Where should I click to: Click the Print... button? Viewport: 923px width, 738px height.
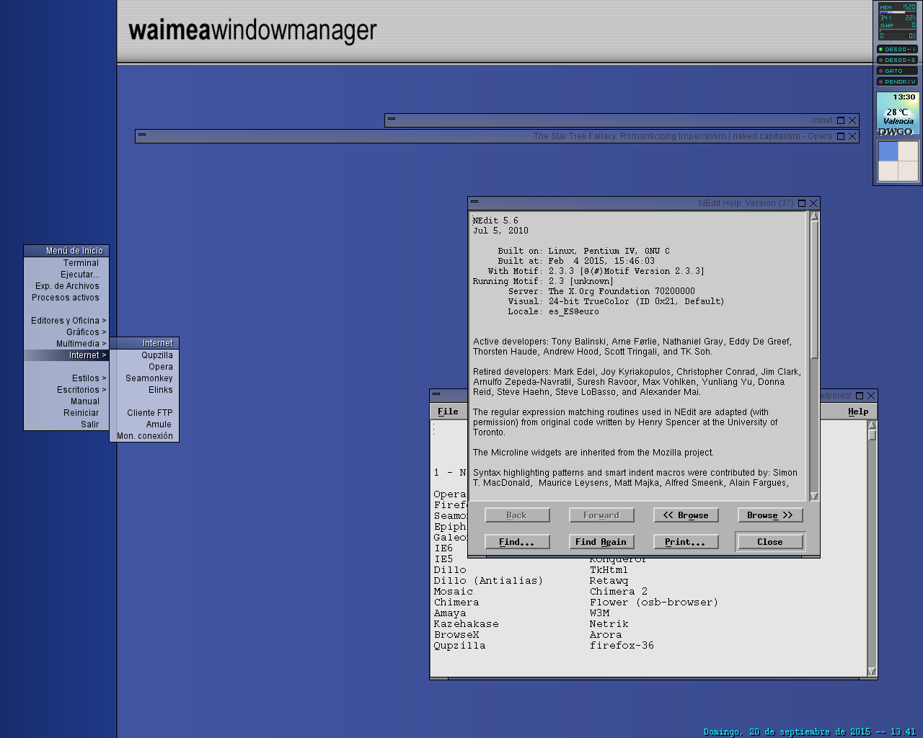coord(686,542)
